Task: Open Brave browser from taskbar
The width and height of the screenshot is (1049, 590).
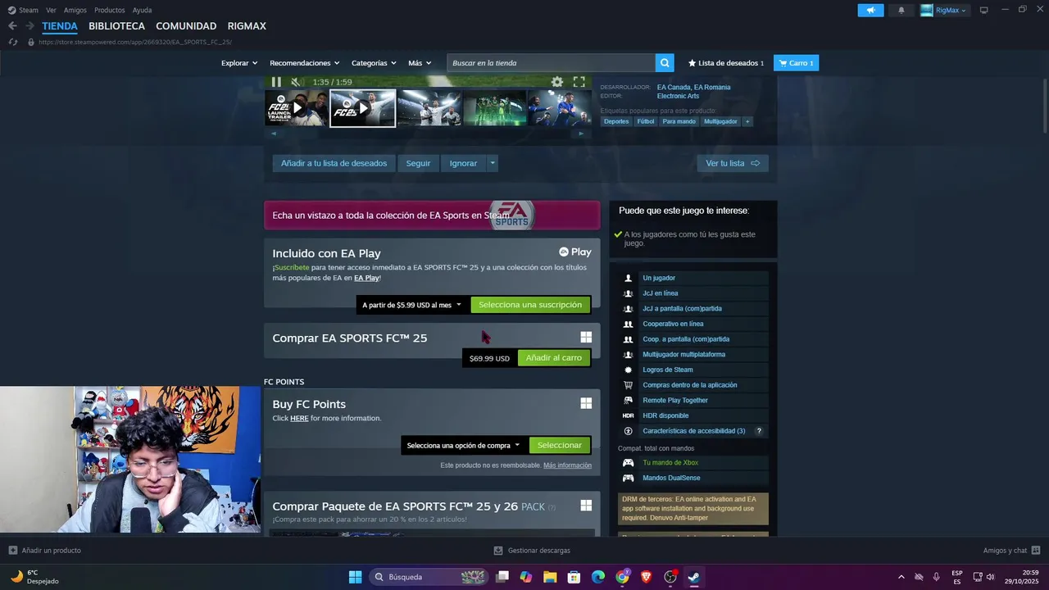Action: pos(646,577)
